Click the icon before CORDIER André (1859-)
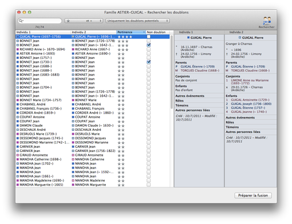 18,113
